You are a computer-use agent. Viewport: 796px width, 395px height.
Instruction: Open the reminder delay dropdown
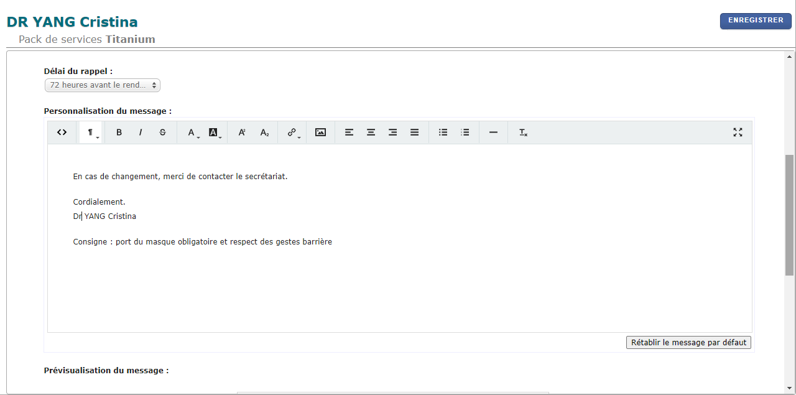102,85
